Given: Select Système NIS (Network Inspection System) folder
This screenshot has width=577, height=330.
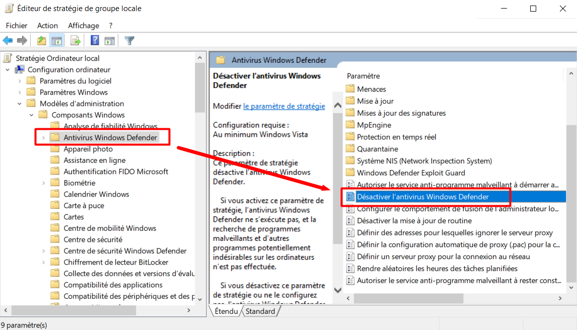Looking at the screenshot, I should coord(424,160).
